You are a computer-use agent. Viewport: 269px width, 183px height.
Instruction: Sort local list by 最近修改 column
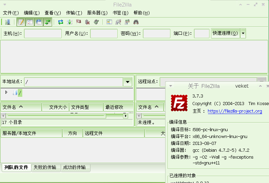coord(119,107)
